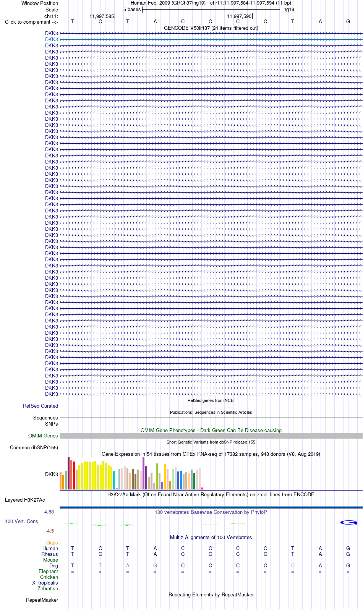Click the '100 Vert. Cons' track label
363x609 pixels.
[21, 521]
